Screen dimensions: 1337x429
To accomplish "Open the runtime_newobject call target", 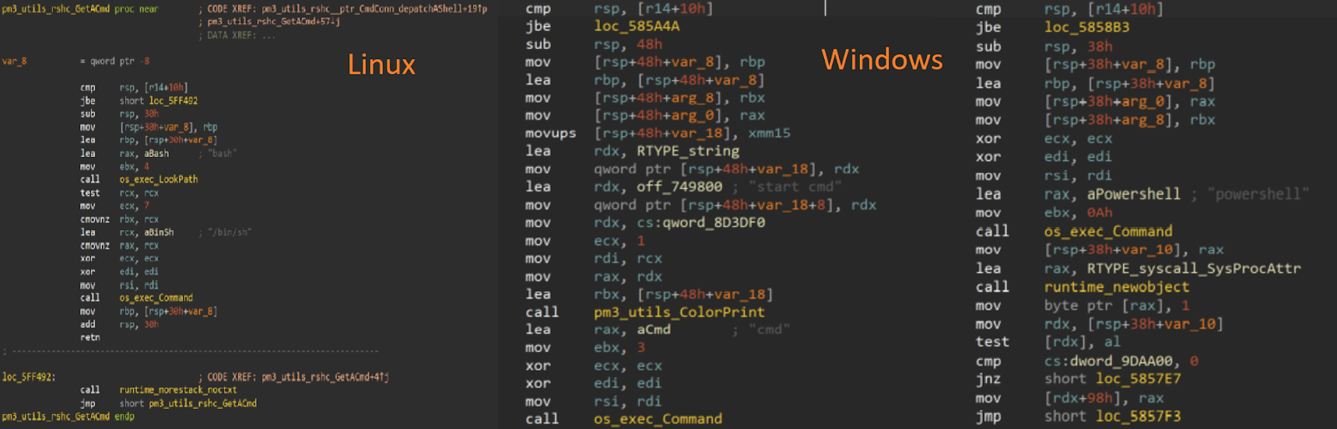I will [x=1116, y=287].
